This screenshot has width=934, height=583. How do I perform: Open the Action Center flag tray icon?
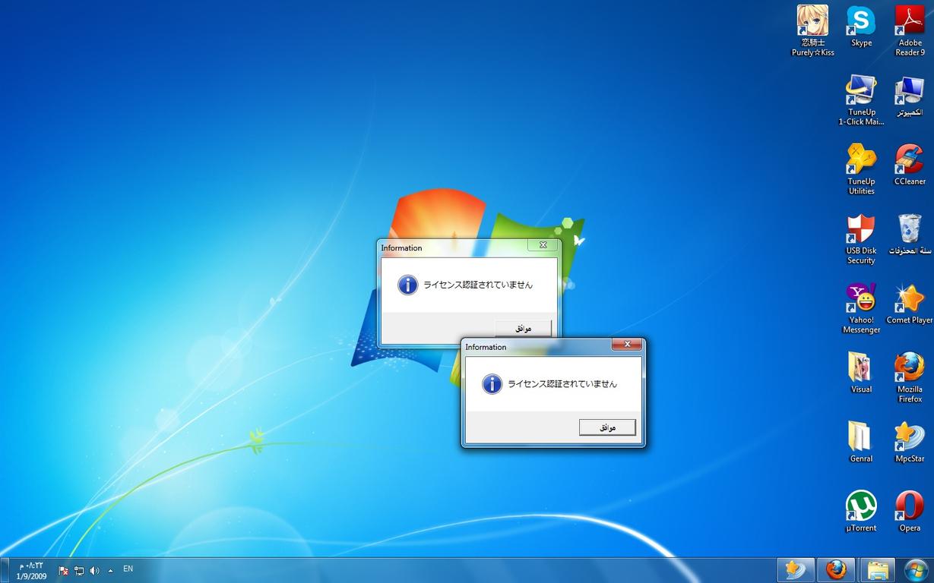click(64, 570)
